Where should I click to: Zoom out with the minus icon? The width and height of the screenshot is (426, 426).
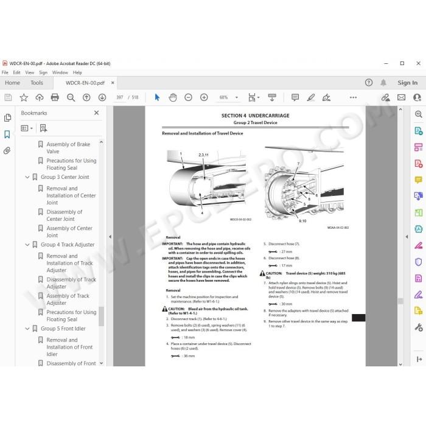point(188,97)
